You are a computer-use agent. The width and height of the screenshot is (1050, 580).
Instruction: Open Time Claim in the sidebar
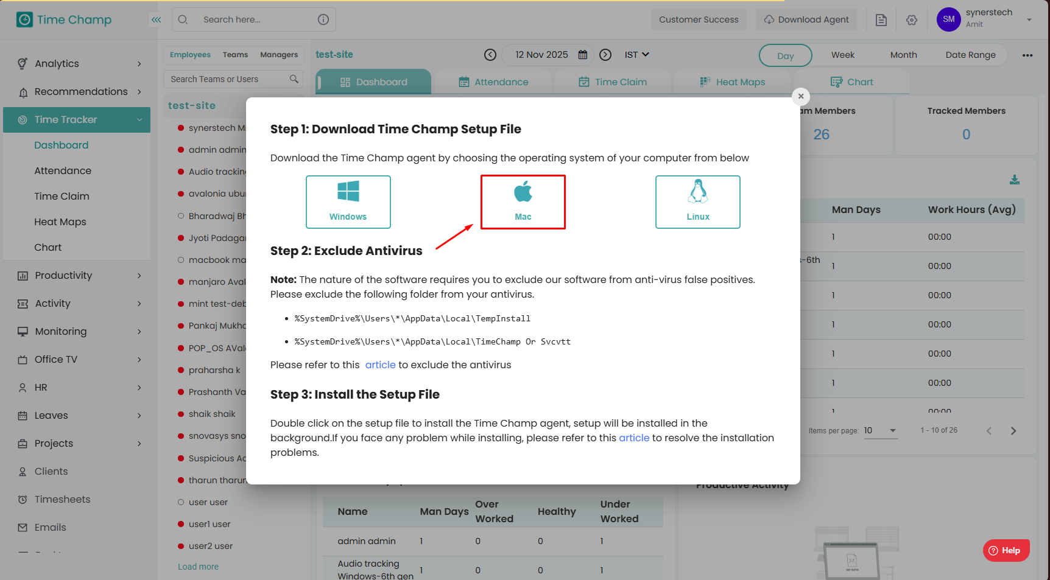[x=62, y=196]
